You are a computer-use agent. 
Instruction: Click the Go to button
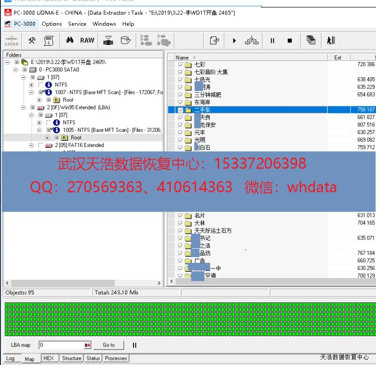pos(109,345)
